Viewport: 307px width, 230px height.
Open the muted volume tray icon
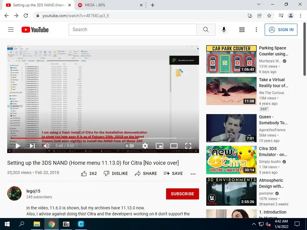(x=268, y=224)
